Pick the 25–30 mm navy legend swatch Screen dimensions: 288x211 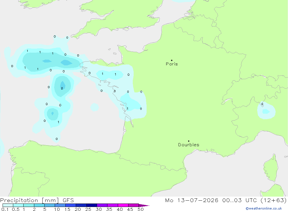92,205
